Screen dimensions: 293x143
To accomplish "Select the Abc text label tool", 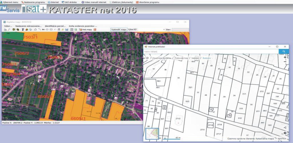I will point(43,29).
